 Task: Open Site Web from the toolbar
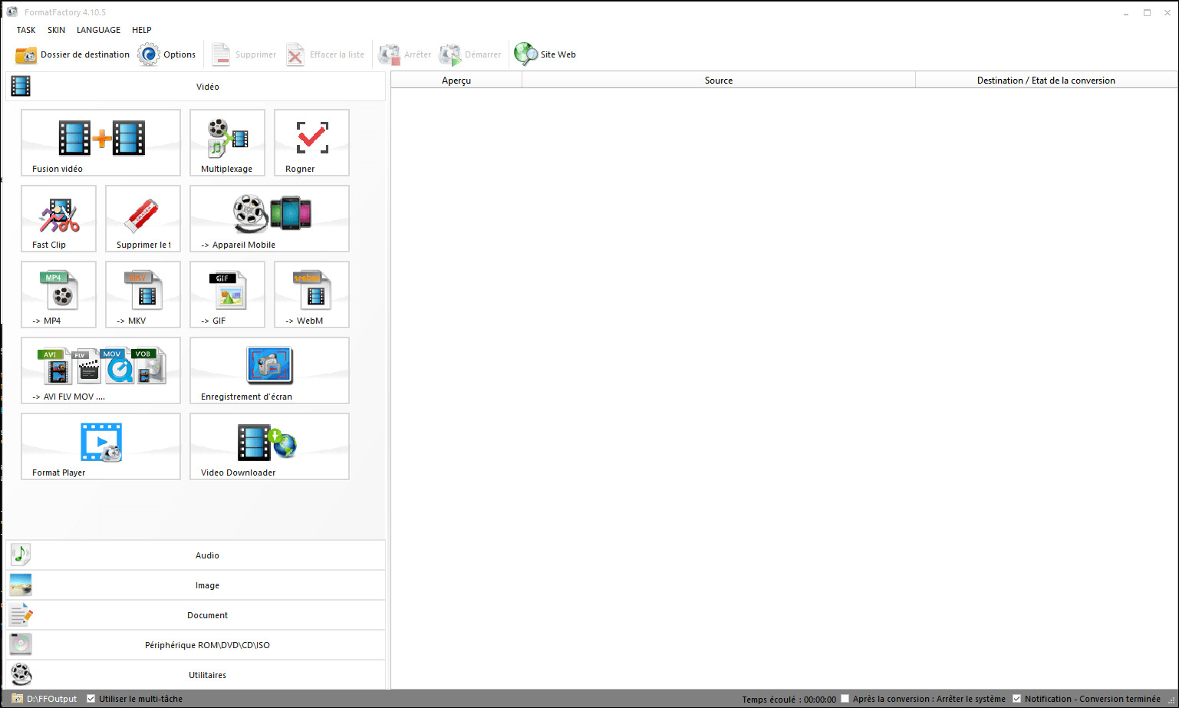pos(545,54)
